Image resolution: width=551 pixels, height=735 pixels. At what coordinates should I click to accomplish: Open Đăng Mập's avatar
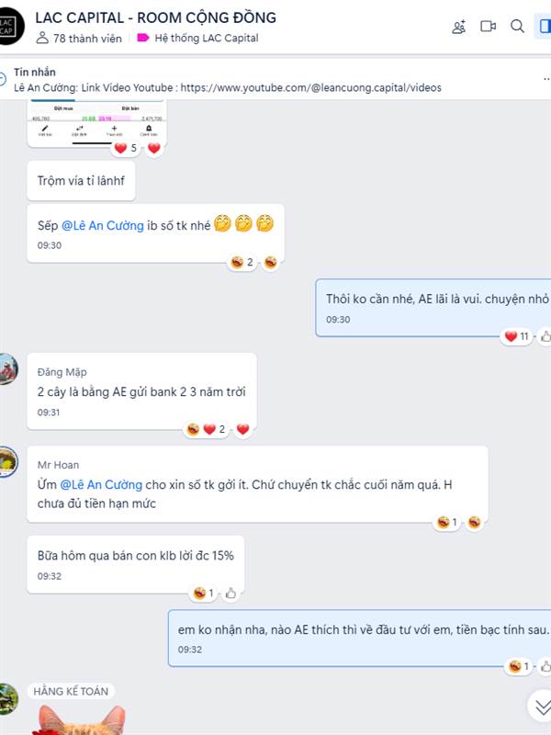7,369
